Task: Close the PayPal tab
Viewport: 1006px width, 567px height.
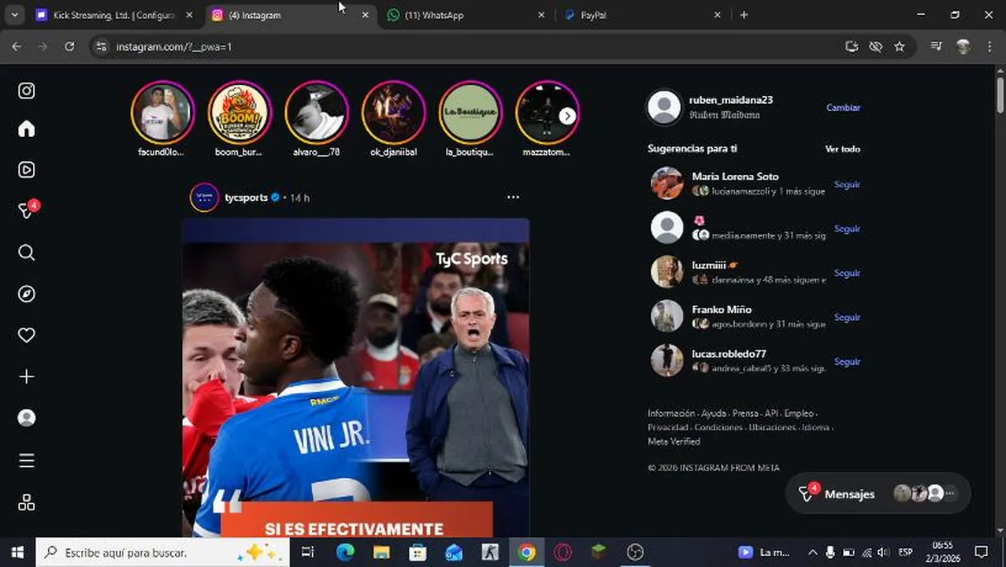Action: 717,15
